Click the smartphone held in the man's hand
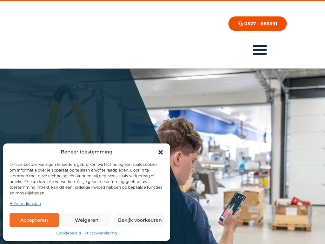The image size is (325, 244). click(233, 207)
